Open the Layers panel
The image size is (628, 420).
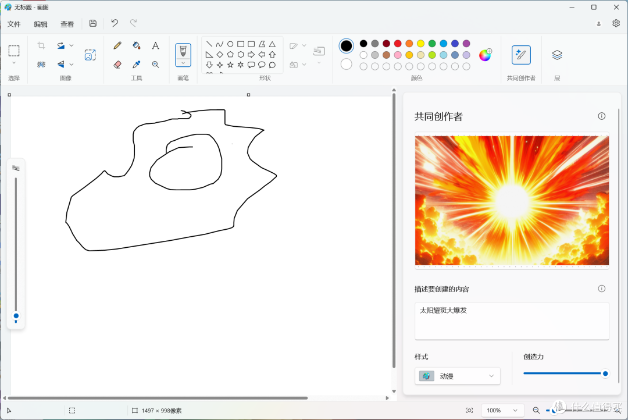tap(557, 55)
